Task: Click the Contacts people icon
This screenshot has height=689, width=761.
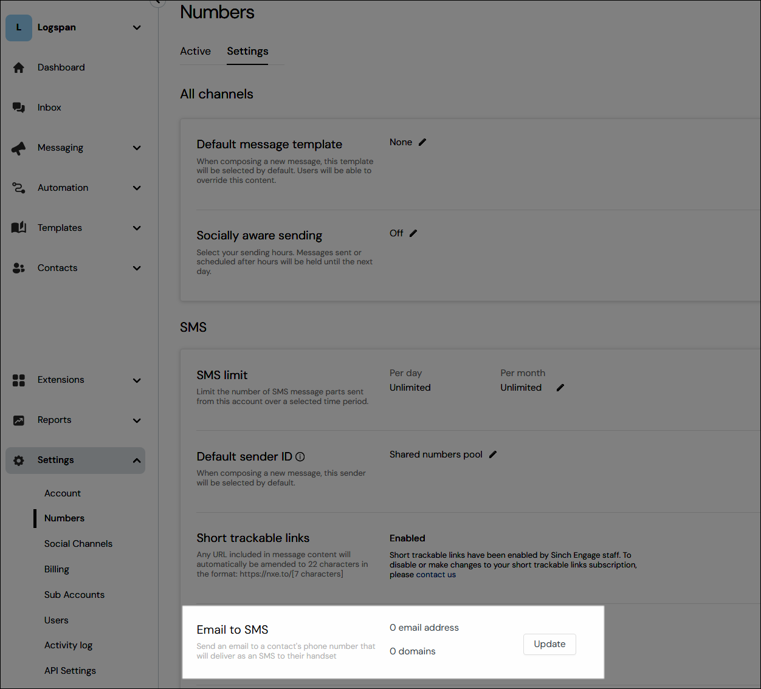Action: coord(19,267)
